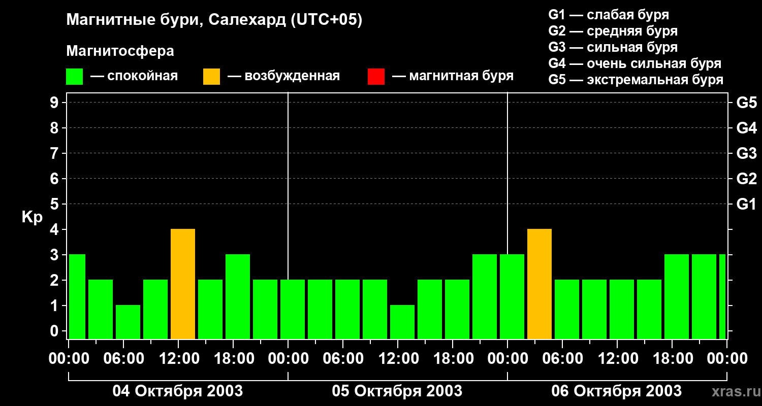The height and width of the screenshot is (406, 762).
Task: Click the '— спокойная' legend label
Action: [134, 76]
